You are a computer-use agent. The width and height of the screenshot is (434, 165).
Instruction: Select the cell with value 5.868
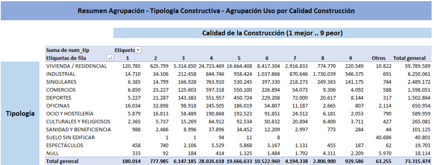(x=245, y=146)
